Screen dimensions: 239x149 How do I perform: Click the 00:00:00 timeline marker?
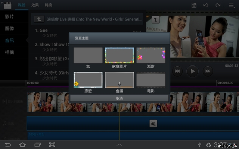pos(33,83)
